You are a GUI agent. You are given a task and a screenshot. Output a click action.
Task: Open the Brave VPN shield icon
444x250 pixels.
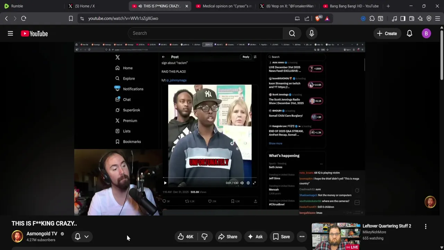tap(429, 18)
